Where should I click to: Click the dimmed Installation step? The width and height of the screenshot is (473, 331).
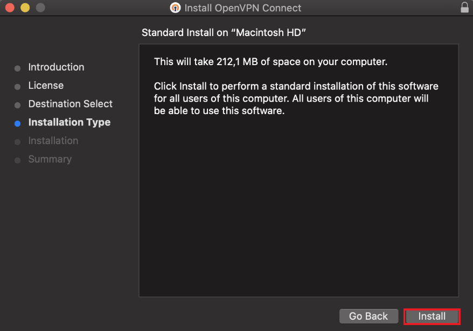(x=53, y=141)
